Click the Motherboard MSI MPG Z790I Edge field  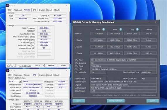123,88
